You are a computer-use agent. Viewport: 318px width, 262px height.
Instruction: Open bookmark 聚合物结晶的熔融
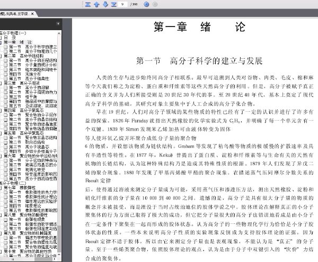point(41,129)
